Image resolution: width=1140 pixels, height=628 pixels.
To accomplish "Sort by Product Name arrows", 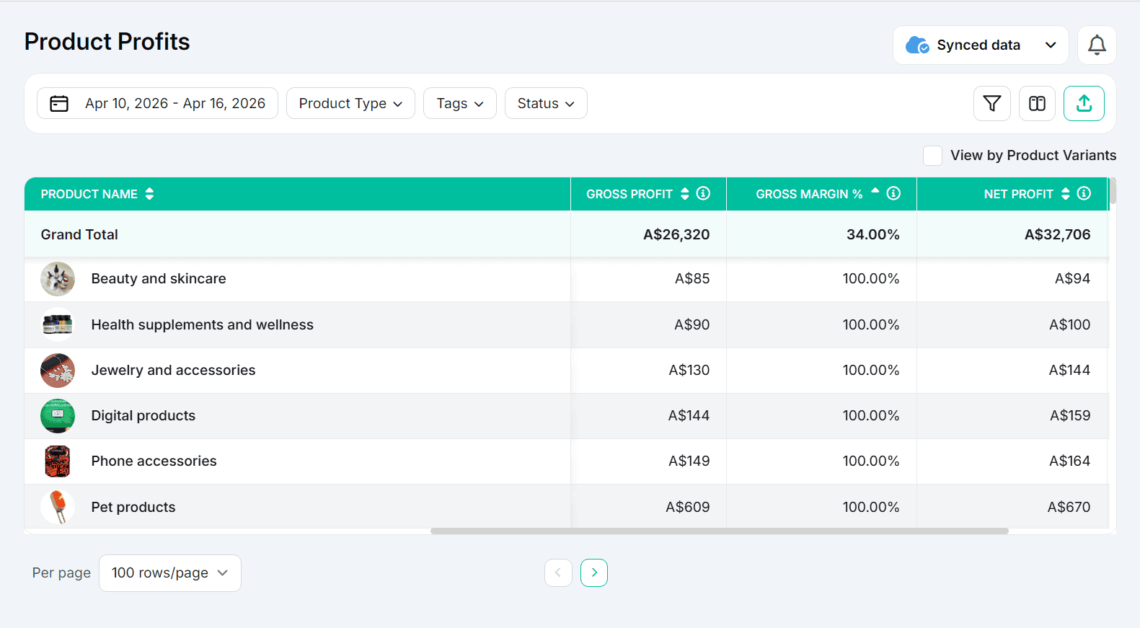I will [x=149, y=194].
